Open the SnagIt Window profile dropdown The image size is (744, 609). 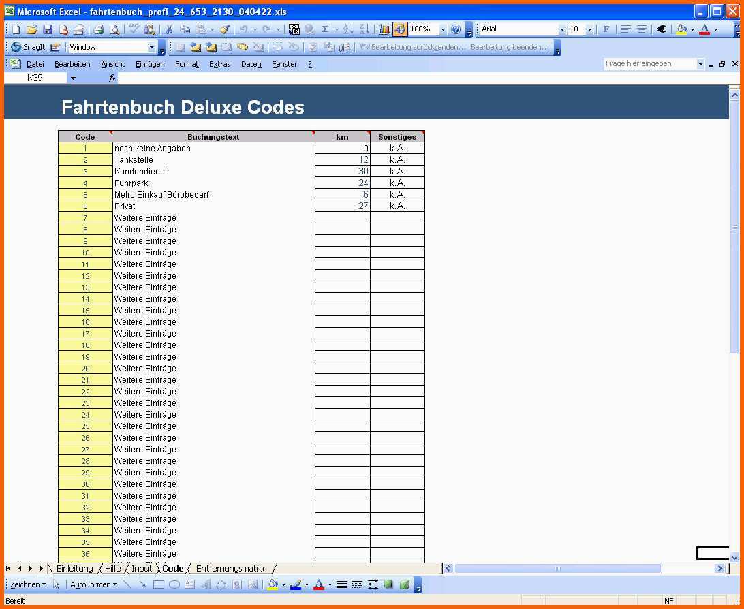click(x=151, y=47)
